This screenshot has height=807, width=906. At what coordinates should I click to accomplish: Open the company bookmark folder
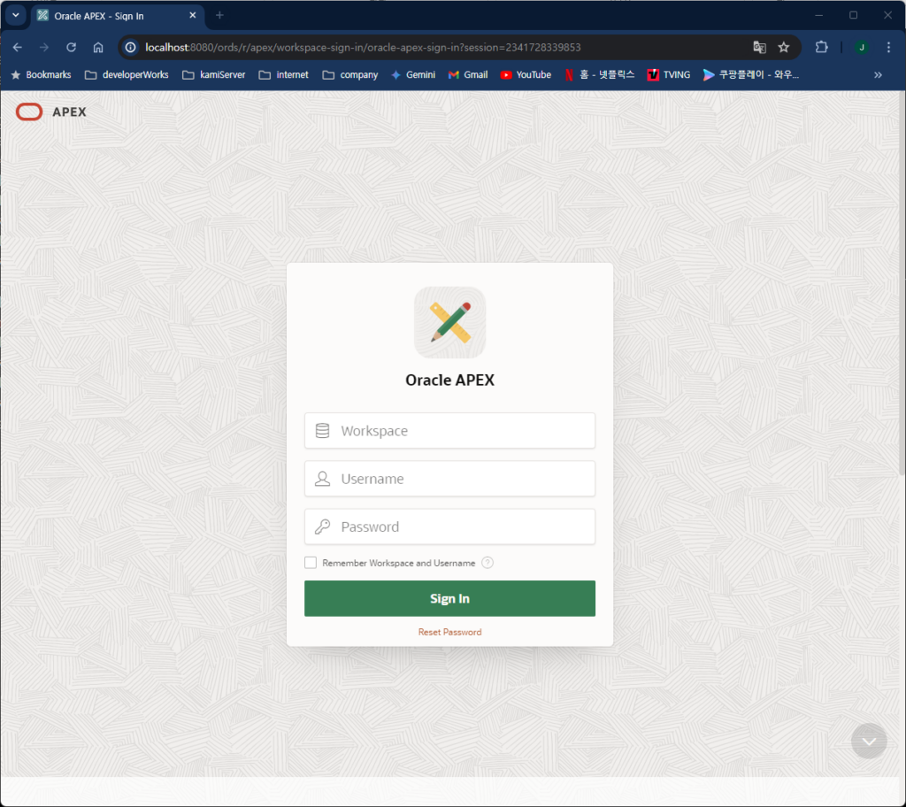point(350,74)
